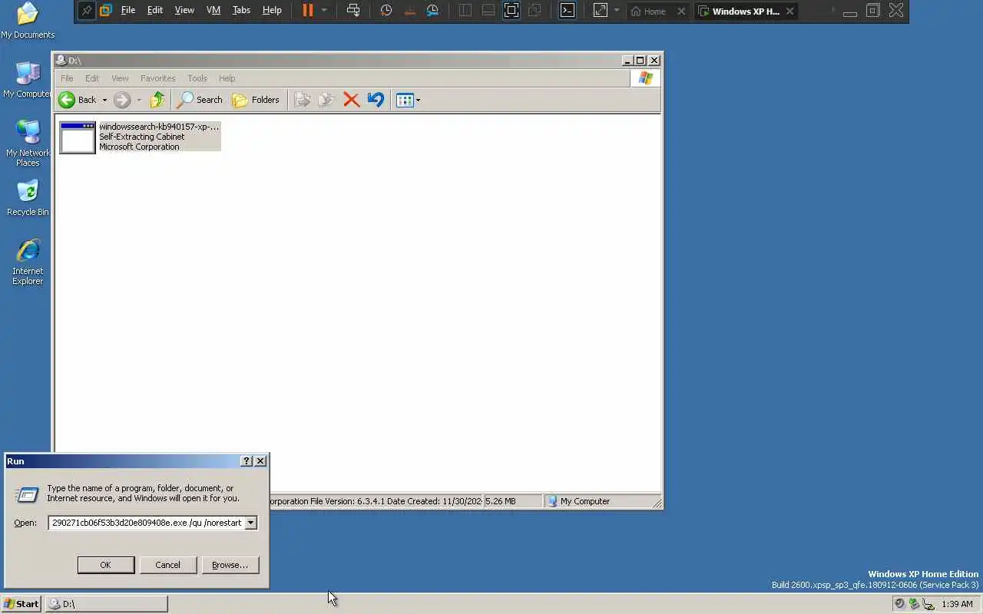Open VMware Help menu

click(272, 11)
